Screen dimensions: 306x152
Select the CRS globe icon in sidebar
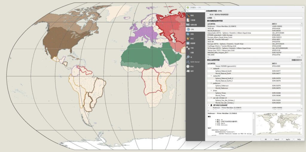click(188, 29)
